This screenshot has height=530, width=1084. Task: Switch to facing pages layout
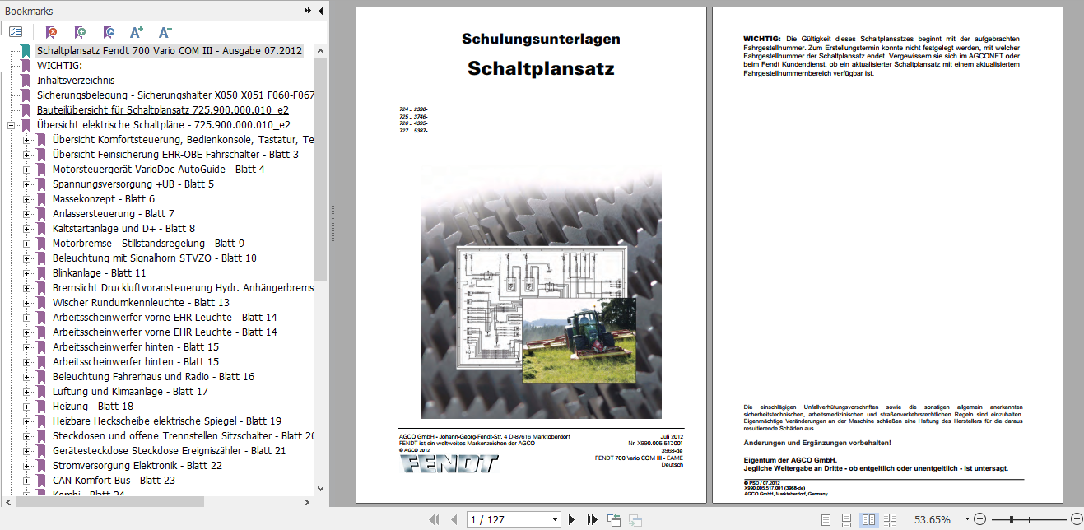tap(868, 519)
